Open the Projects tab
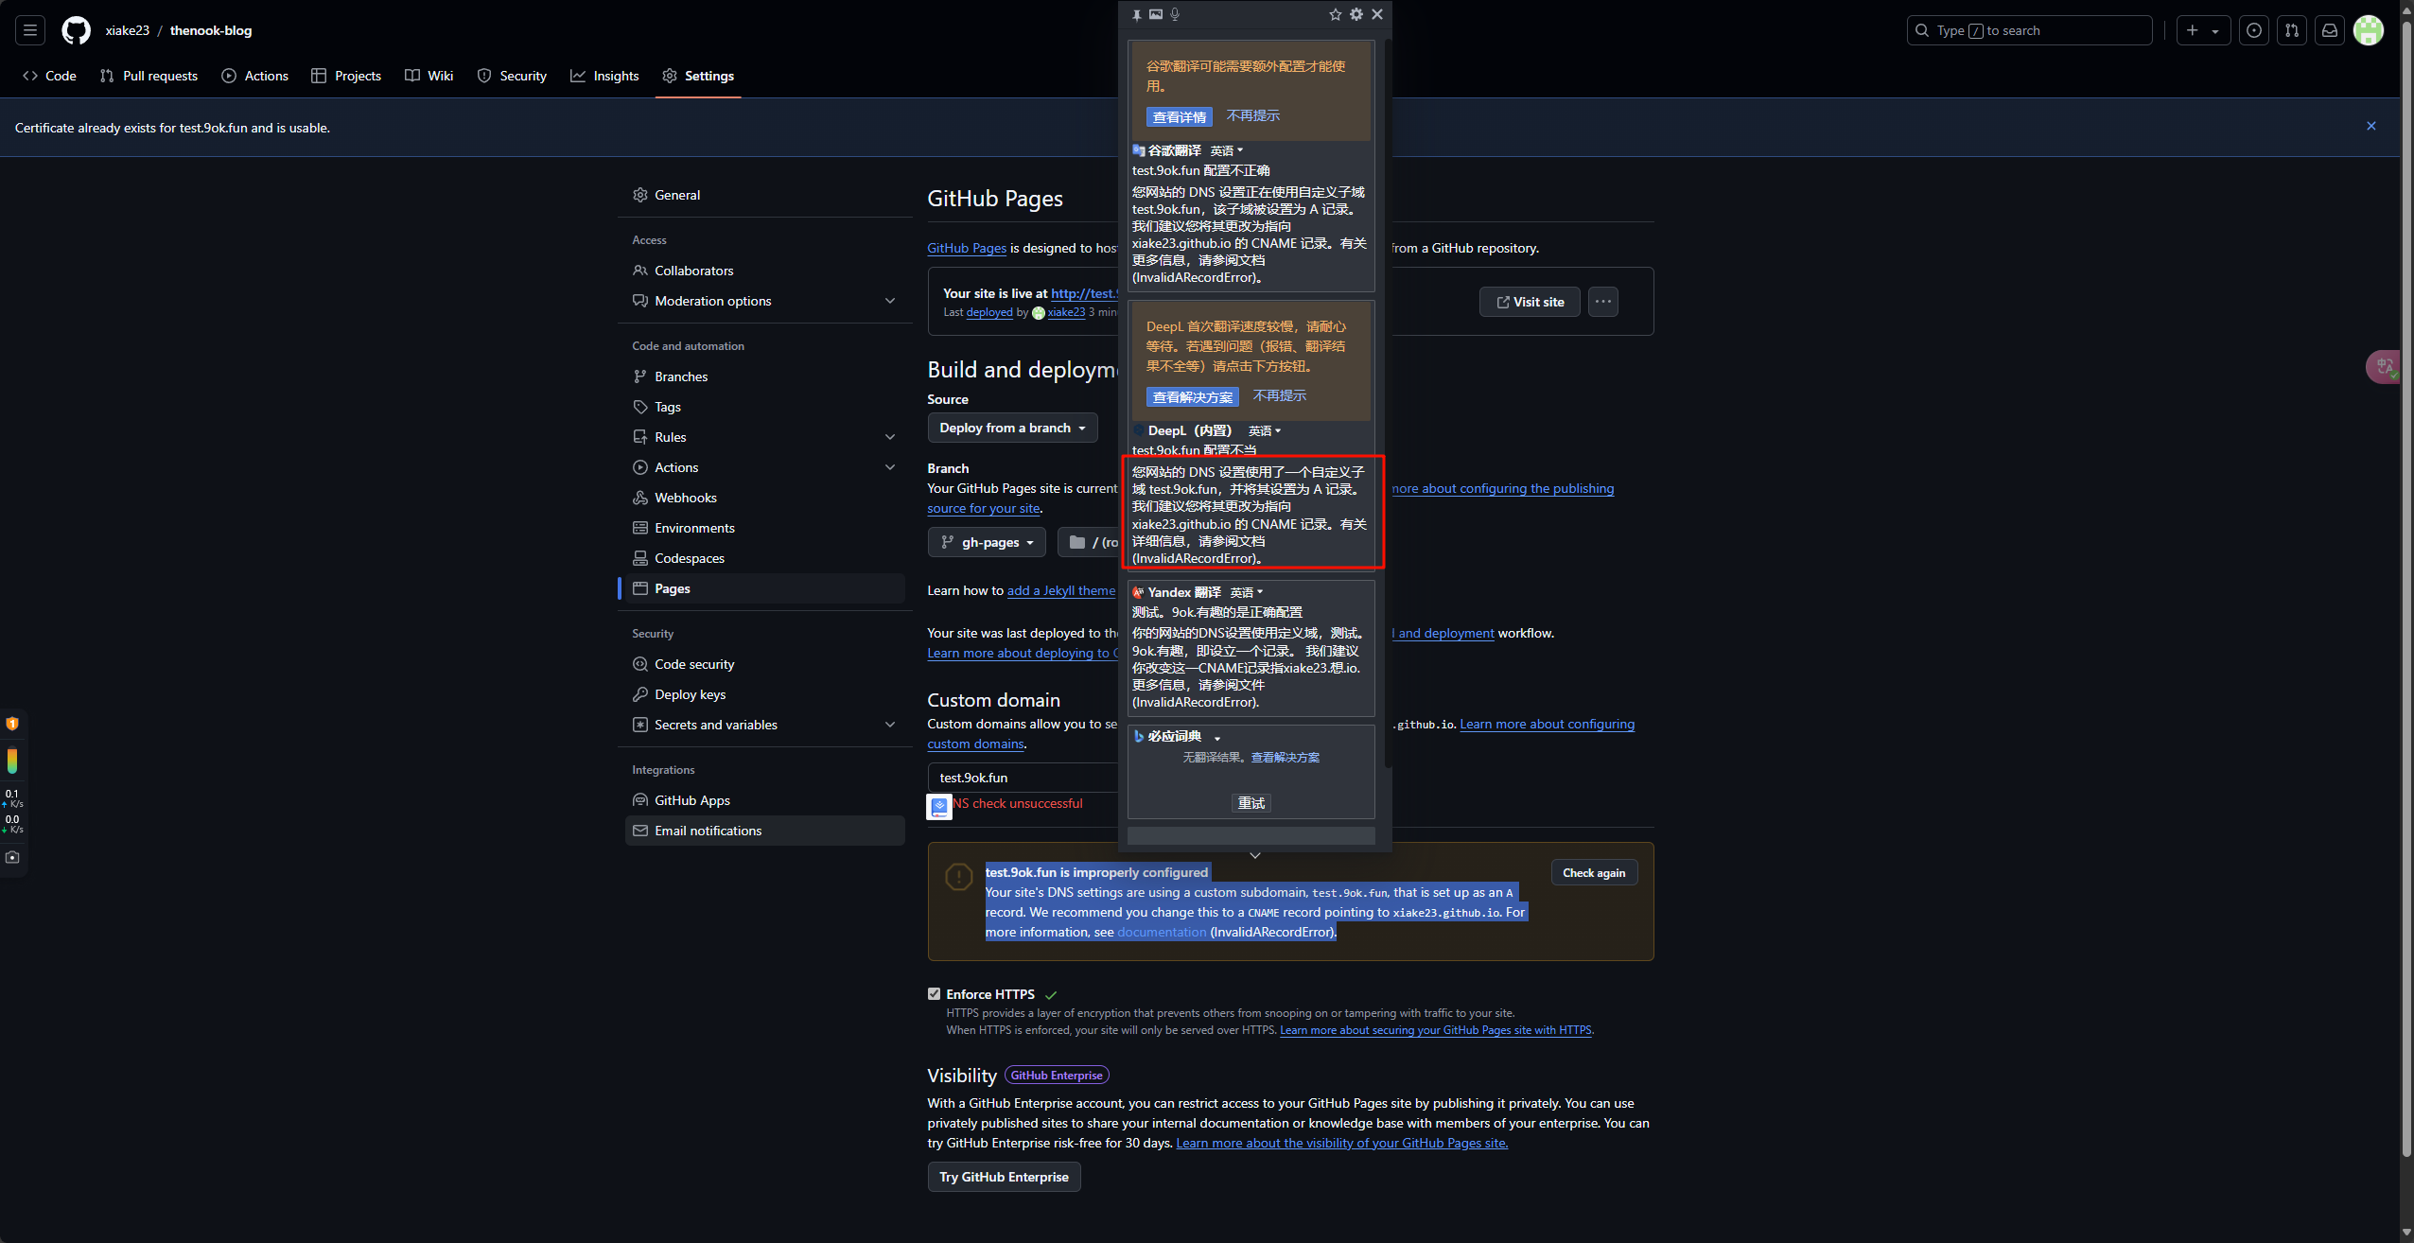The width and height of the screenshot is (2414, 1243). tap(346, 76)
